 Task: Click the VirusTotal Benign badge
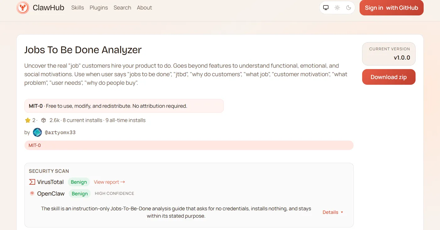click(x=79, y=182)
